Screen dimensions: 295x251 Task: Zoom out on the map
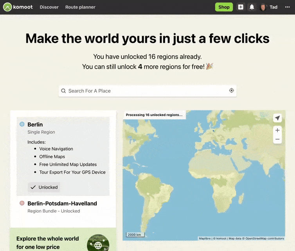(277, 139)
